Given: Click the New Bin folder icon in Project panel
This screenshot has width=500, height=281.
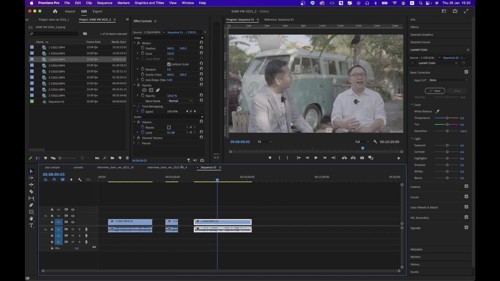Looking at the screenshot, I should (x=112, y=158).
